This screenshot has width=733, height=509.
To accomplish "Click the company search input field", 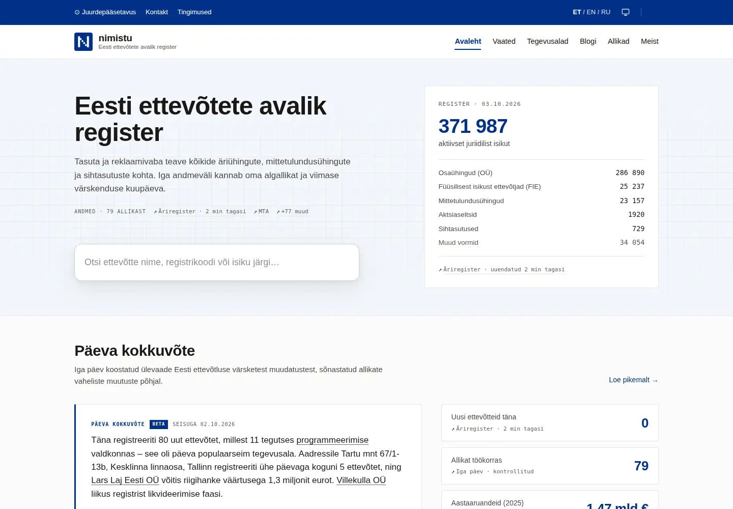I will (x=217, y=262).
